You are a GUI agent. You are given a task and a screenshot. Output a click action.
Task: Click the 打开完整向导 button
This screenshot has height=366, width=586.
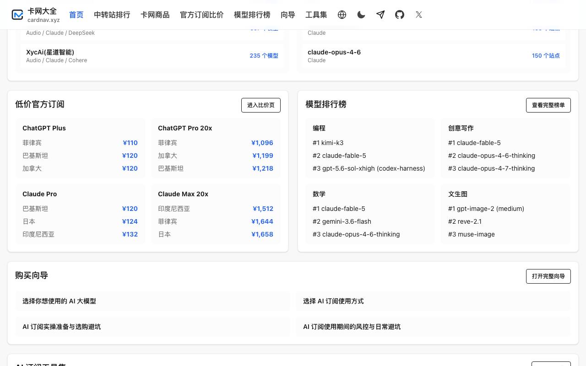pos(548,276)
